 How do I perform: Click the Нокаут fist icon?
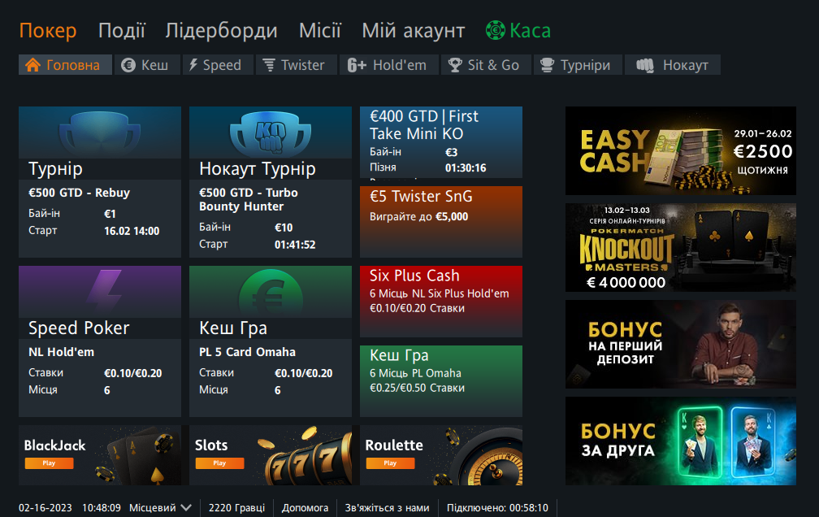click(646, 65)
